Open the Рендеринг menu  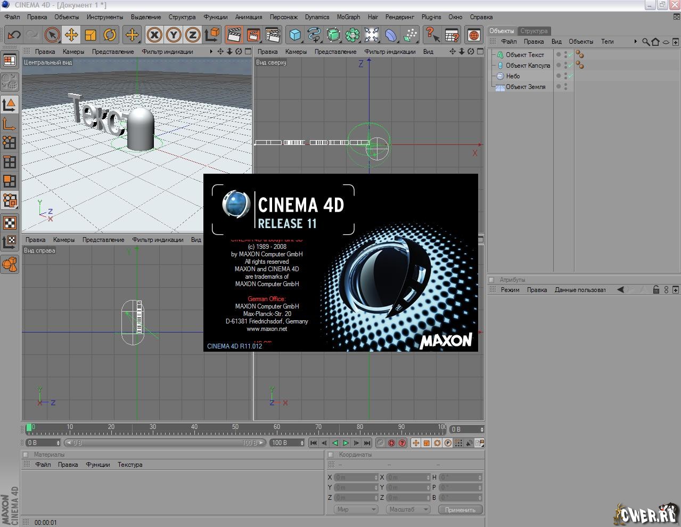[x=399, y=17]
